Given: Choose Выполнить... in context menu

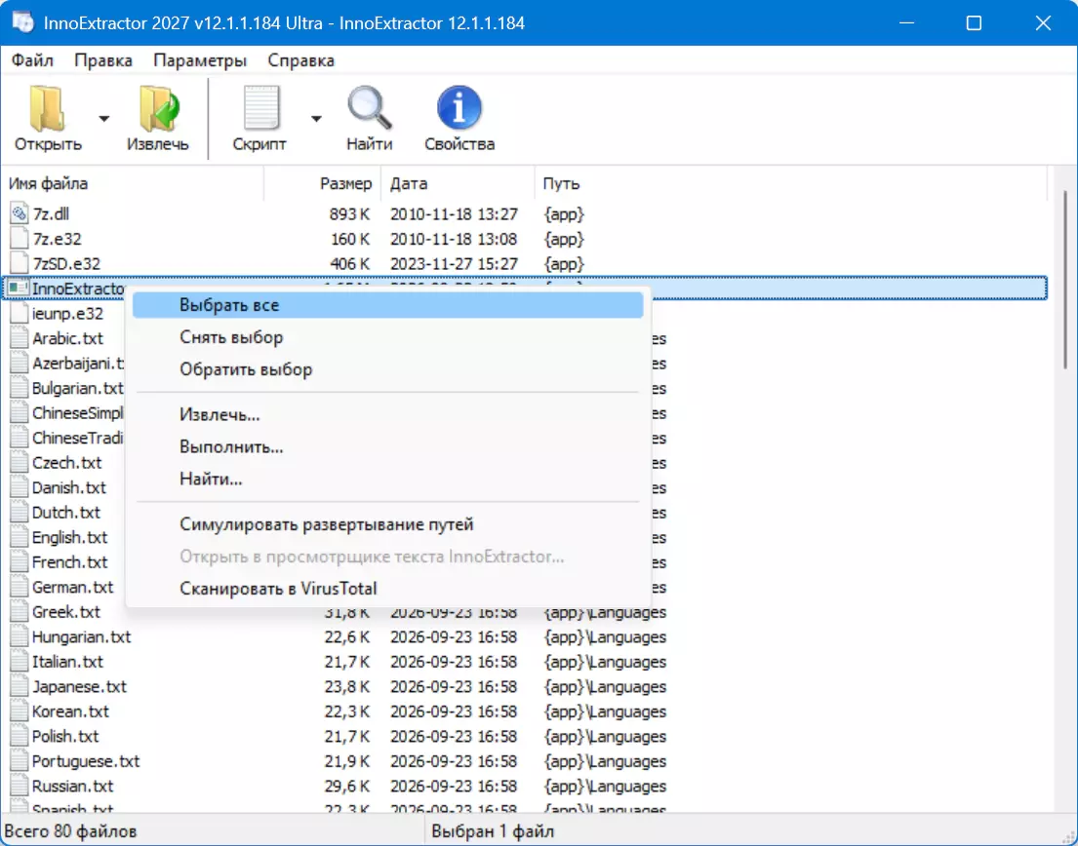Looking at the screenshot, I should click(x=387, y=447).
